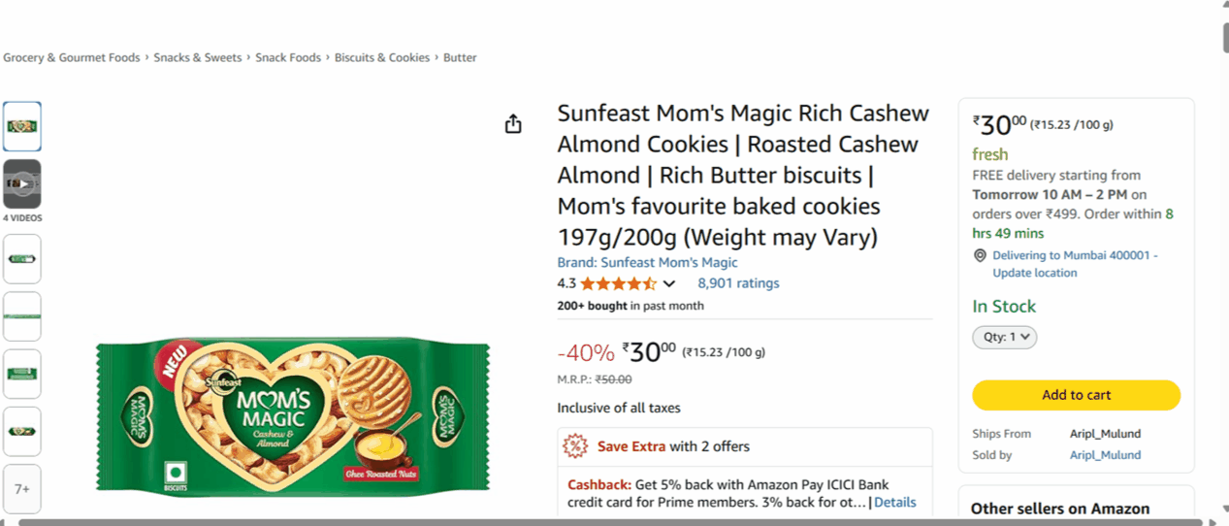1229x526 pixels.
Task: Open the Aripl_Mulund seller link
Action: point(1105,455)
